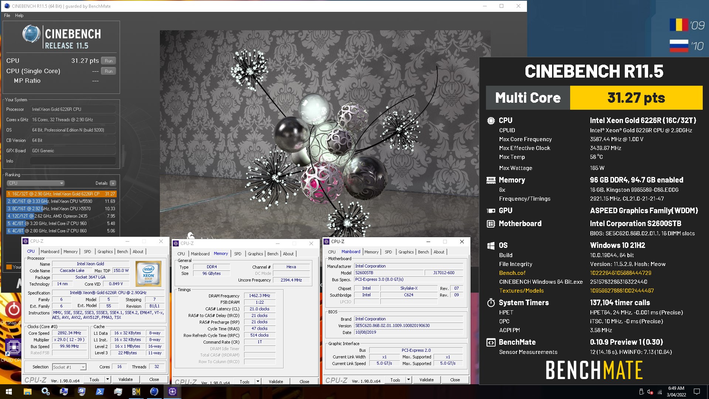Click the safely remove hardware USB tray icon
Viewport: 709px width, 399px height.
[x=641, y=392]
